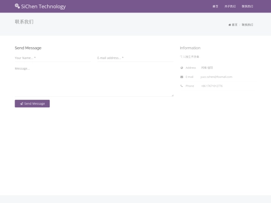The height and width of the screenshot is (203, 271).
Task: Focus the Your Name input field
Action: (53, 58)
